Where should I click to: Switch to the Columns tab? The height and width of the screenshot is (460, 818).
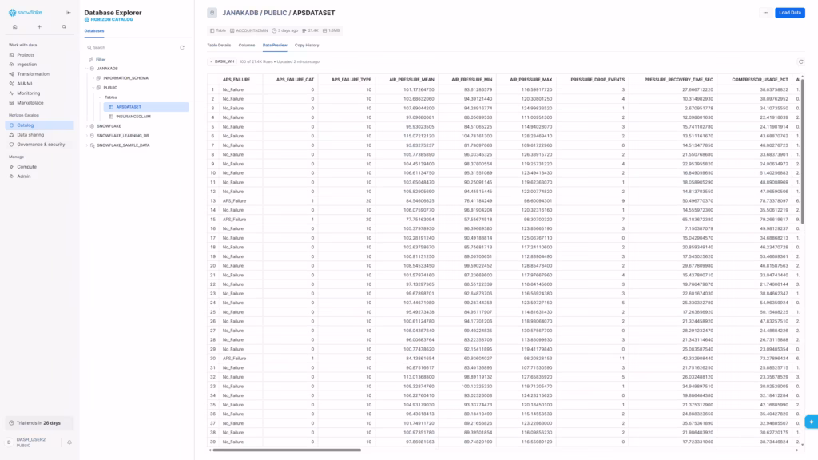[246, 45]
